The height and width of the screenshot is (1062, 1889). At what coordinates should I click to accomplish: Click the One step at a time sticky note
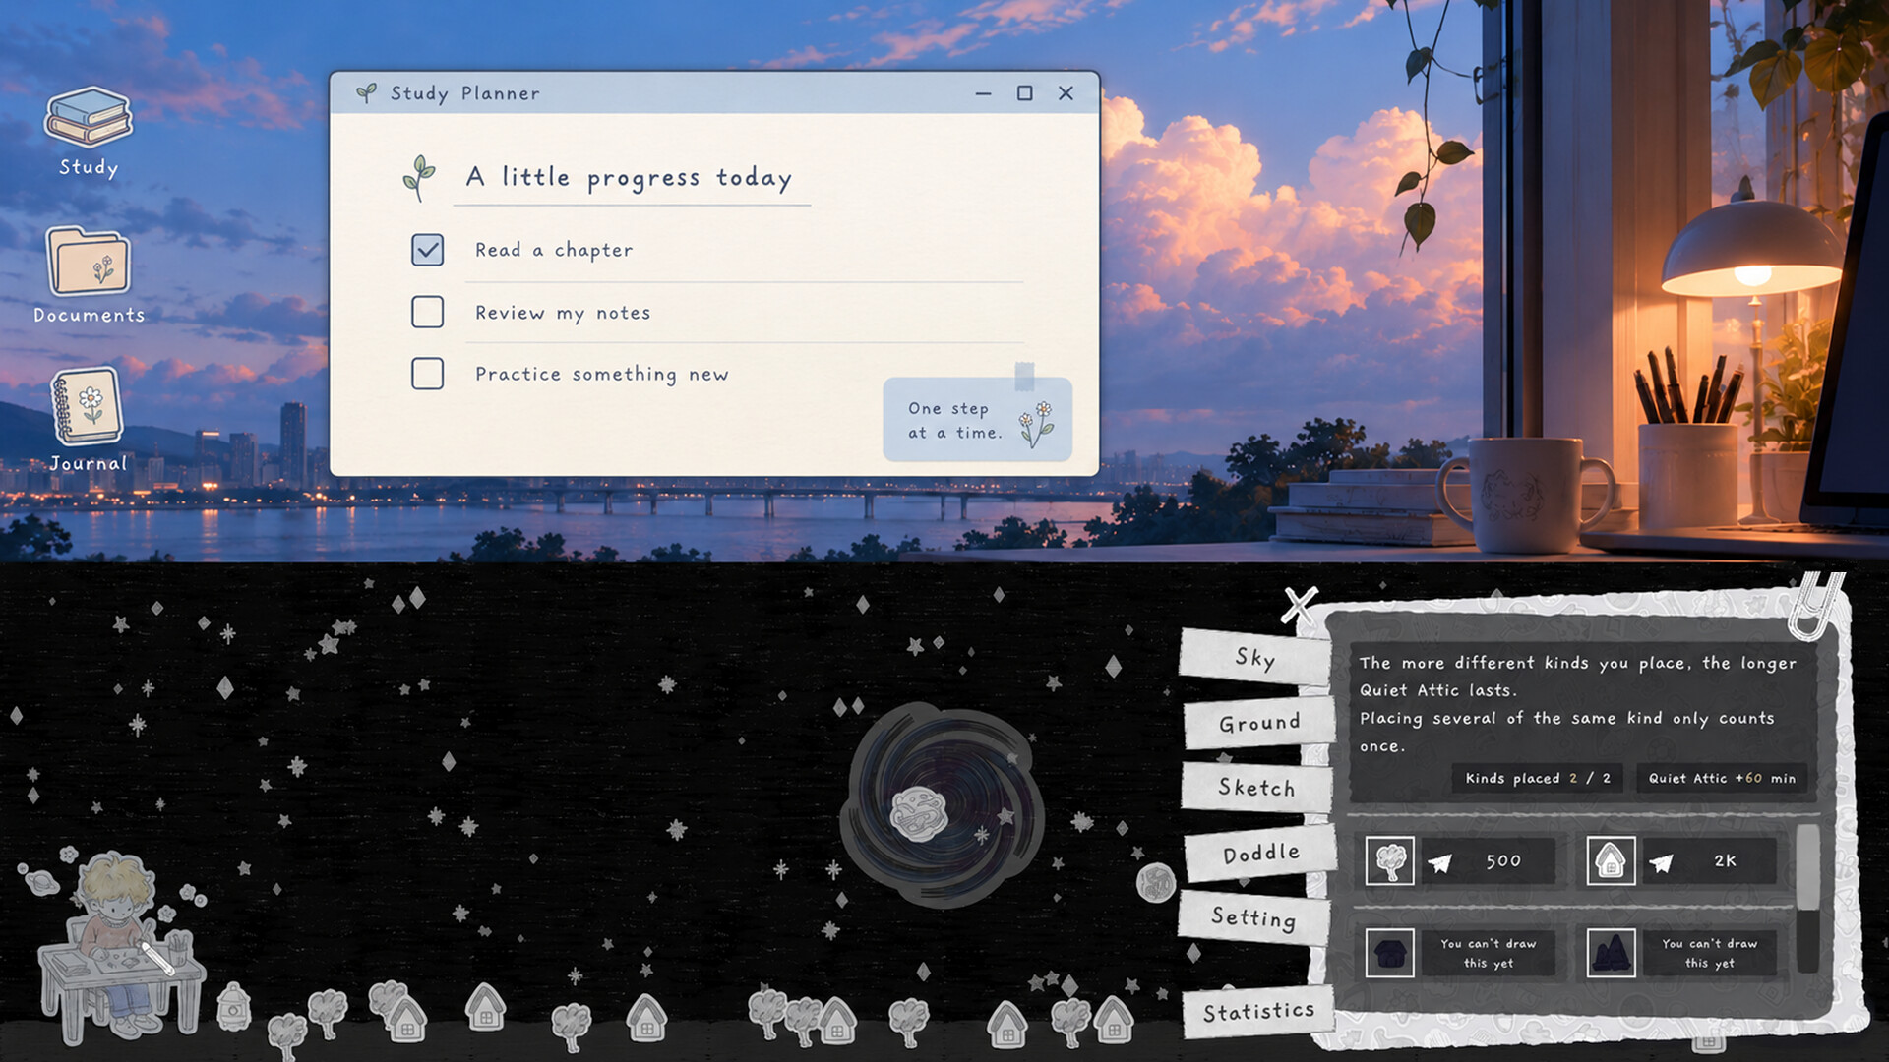977,420
